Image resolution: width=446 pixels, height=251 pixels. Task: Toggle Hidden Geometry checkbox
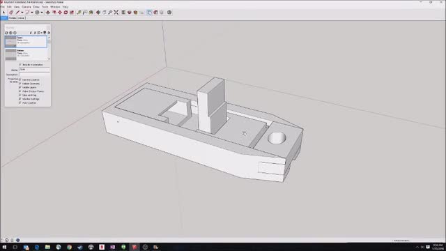(20, 84)
